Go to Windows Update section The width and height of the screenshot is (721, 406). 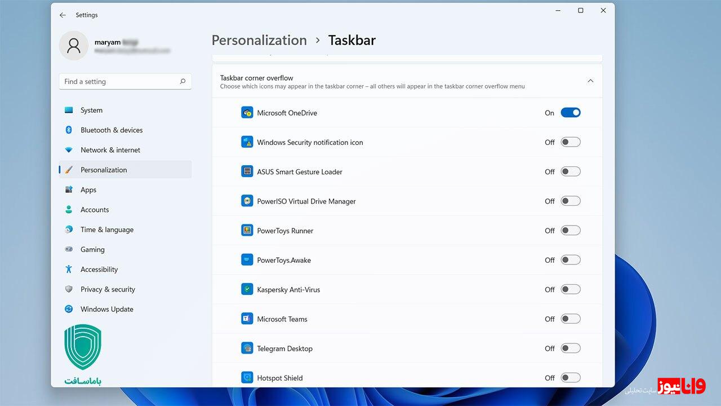pyautogui.click(x=106, y=309)
